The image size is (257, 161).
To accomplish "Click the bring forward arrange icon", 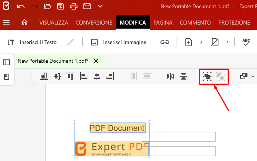I will pos(244,76).
